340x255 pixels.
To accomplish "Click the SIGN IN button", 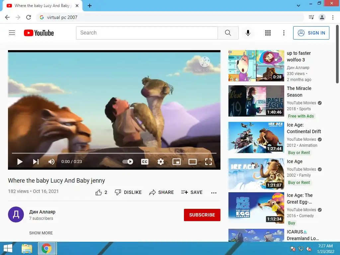I will (x=311, y=33).
